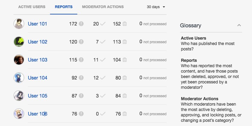The width and height of the screenshot is (252, 126).
Task: Click the reports alert icon for User 103
Action: pyautogui.click(x=81, y=60)
